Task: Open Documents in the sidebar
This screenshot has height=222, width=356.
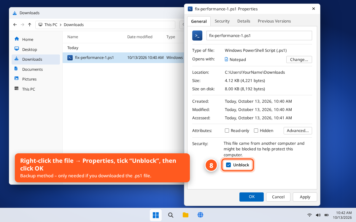Action: click(x=36, y=69)
